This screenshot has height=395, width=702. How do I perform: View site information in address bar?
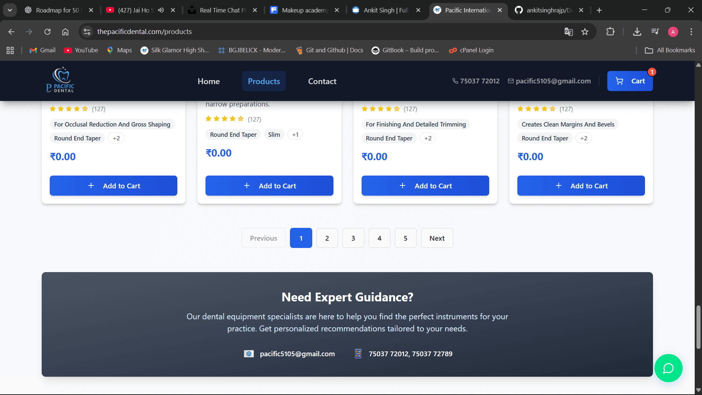point(87,32)
